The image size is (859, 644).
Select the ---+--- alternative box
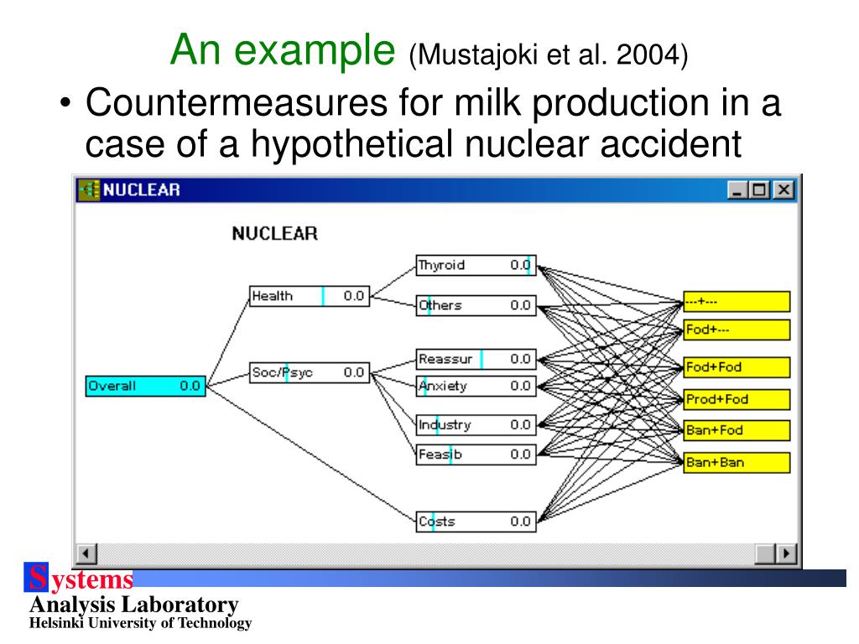737,302
